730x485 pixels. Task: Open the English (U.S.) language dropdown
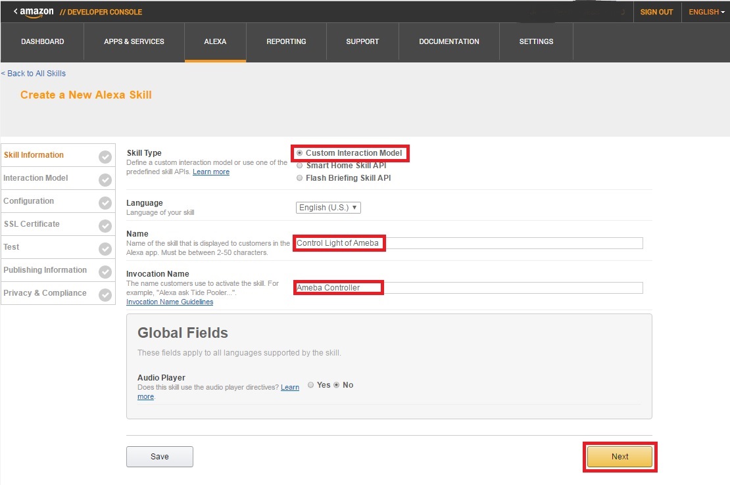point(328,208)
